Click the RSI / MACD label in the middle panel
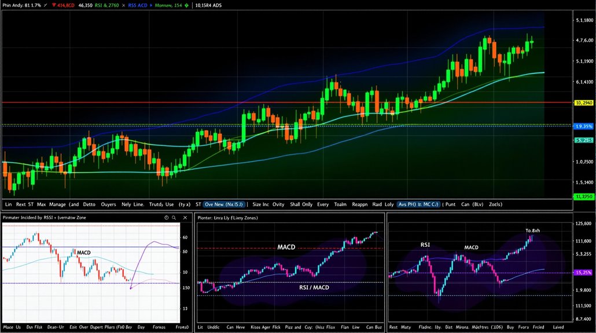 tap(314, 287)
